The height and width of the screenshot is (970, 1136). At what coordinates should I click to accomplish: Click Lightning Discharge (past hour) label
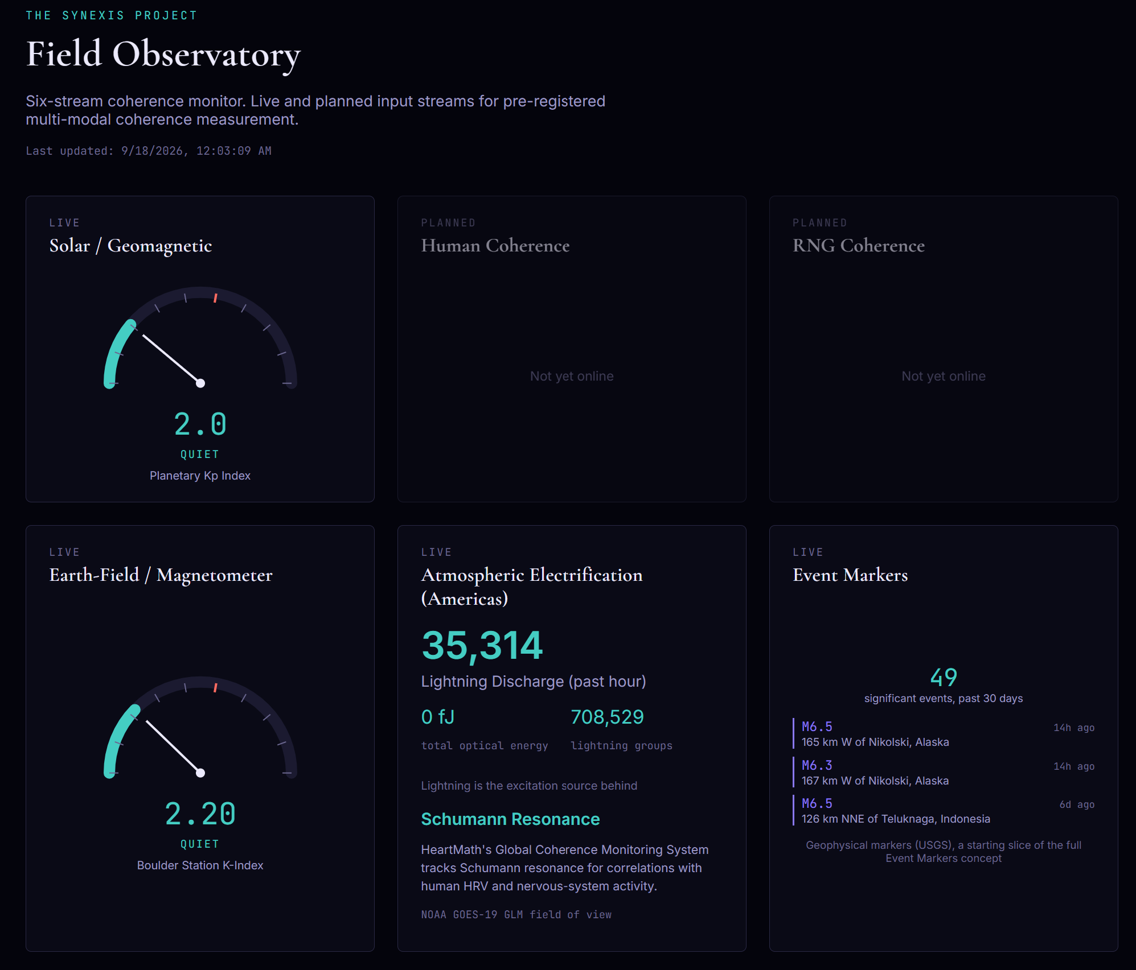(534, 682)
